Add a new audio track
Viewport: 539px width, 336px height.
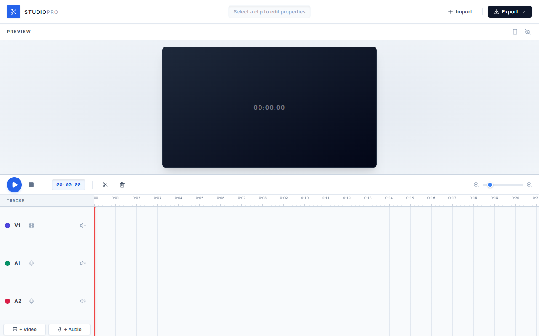(69, 329)
